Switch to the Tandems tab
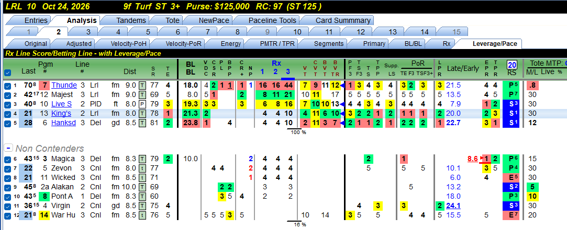This screenshot has width=567, height=230. coord(131,20)
